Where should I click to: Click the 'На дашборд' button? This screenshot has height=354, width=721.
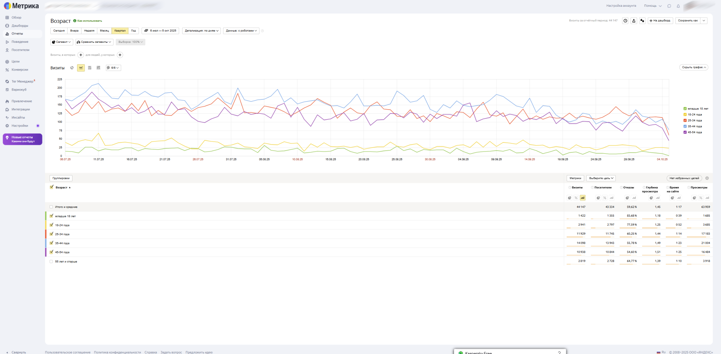pos(660,21)
